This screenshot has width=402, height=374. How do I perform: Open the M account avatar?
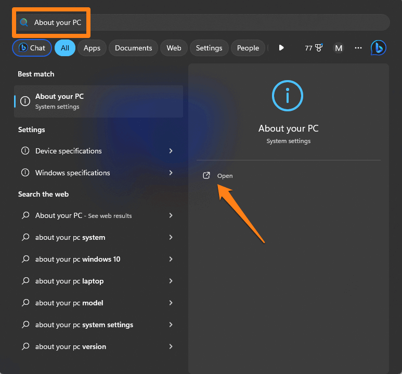[x=339, y=48]
